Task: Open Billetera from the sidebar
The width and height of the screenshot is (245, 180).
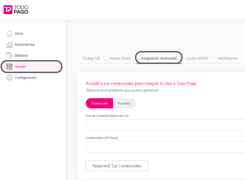Action: tap(21, 55)
